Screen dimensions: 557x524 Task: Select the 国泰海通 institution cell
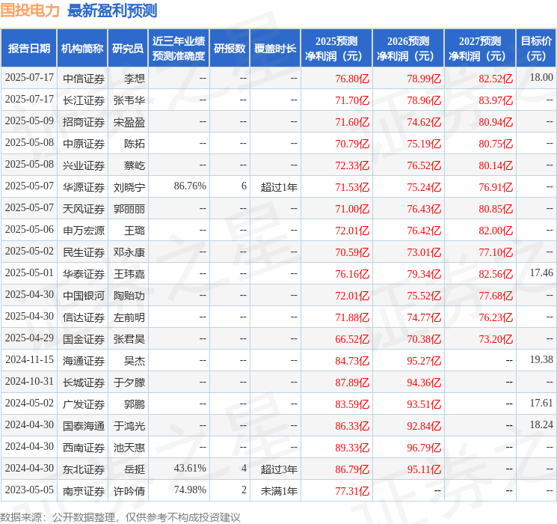(x=84, y=425)
